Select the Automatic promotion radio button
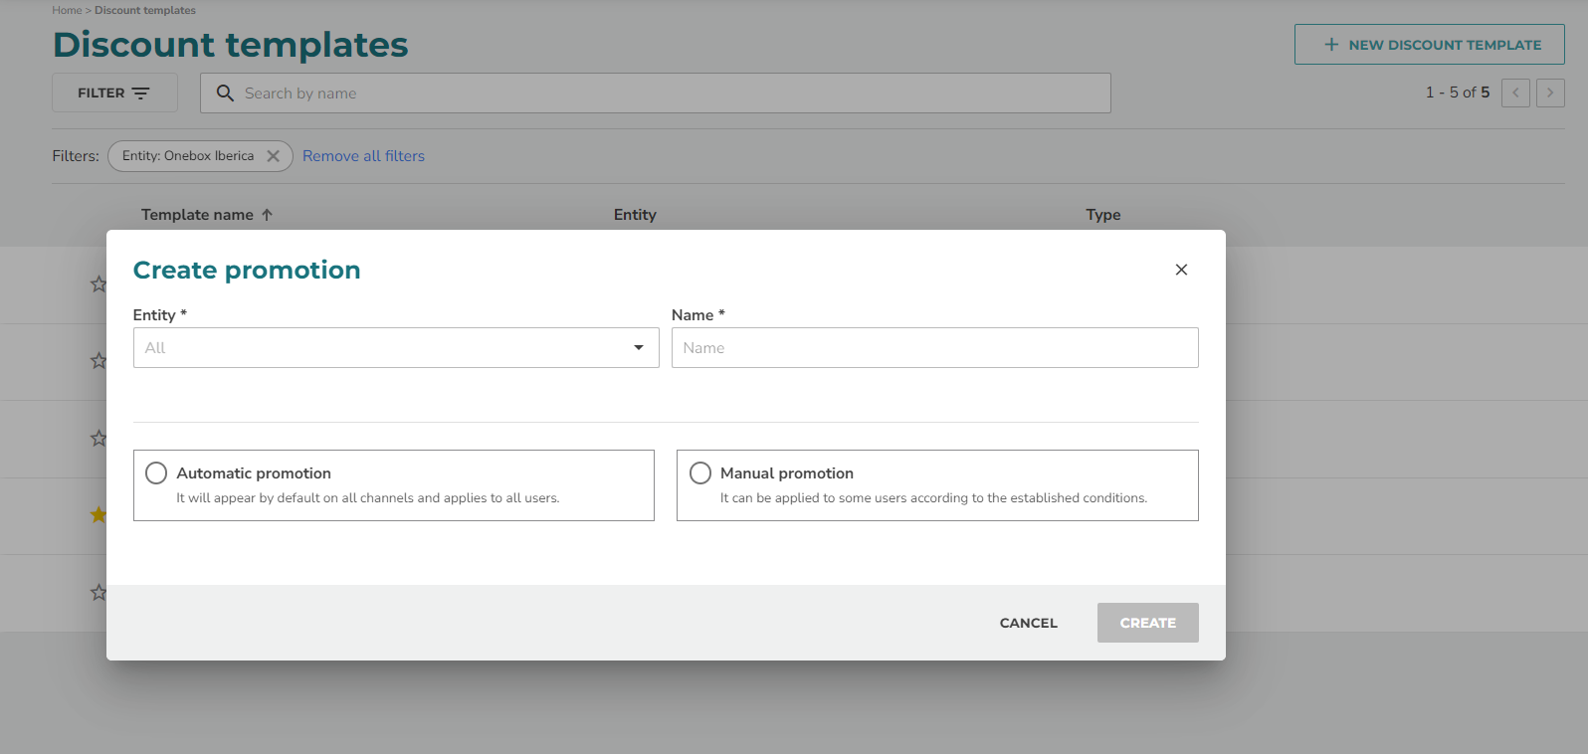The width and height of the screenshot is (1588, 754). tap(156, 473)
